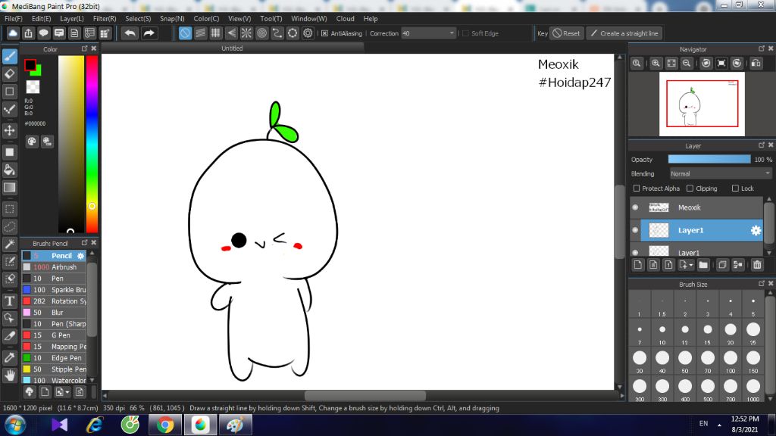Toggle the AntiAliasing checkbox
The width and height of the screenshot is (776, 436).
tap(324, 33)
